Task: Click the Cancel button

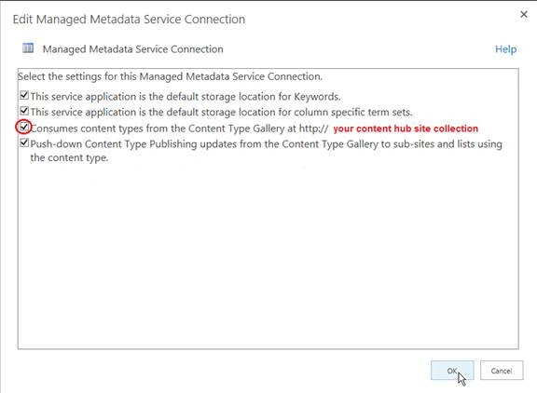Action: tap(502, 371)
